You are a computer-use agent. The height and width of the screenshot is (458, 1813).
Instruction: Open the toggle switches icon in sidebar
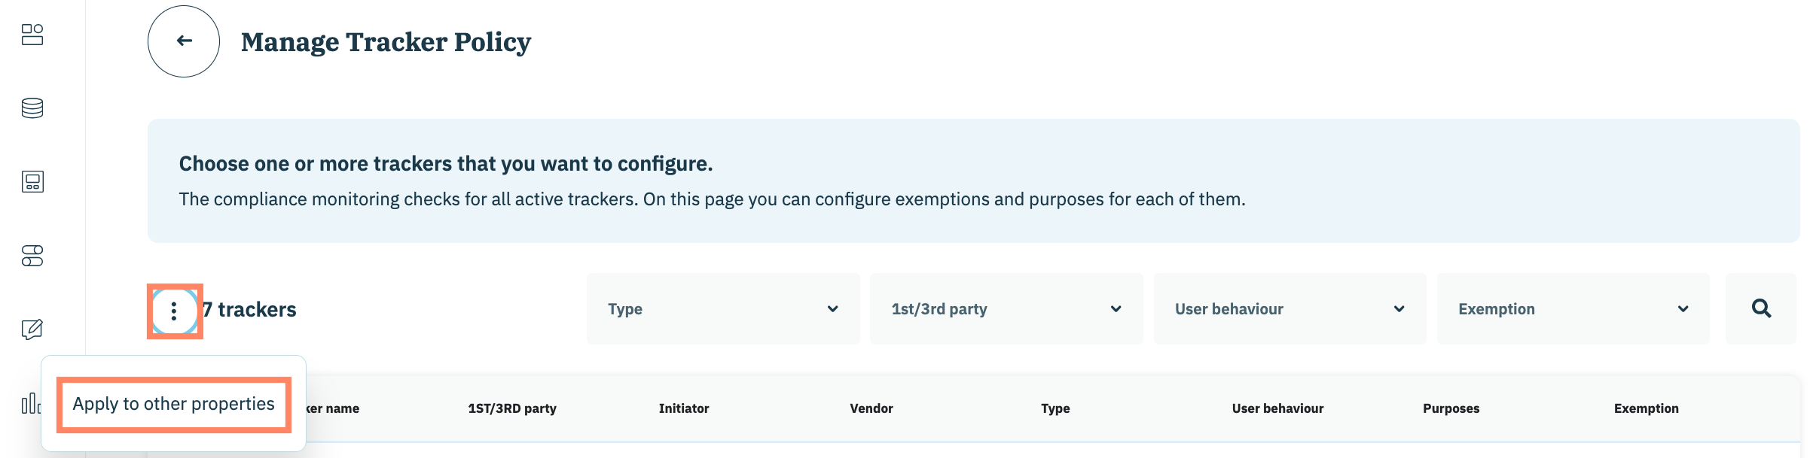click(32, 256)
